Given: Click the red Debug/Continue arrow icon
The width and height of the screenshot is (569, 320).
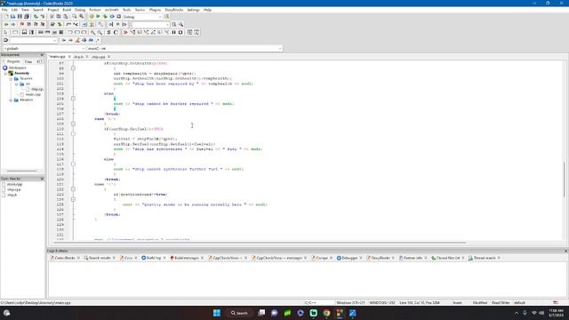Looking at the screenshot, I should coord(125,32).
